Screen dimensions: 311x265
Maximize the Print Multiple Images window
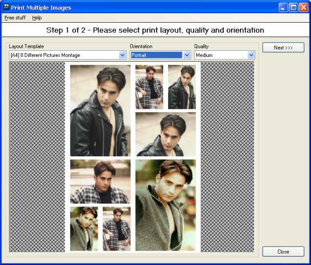click(293, 8)
